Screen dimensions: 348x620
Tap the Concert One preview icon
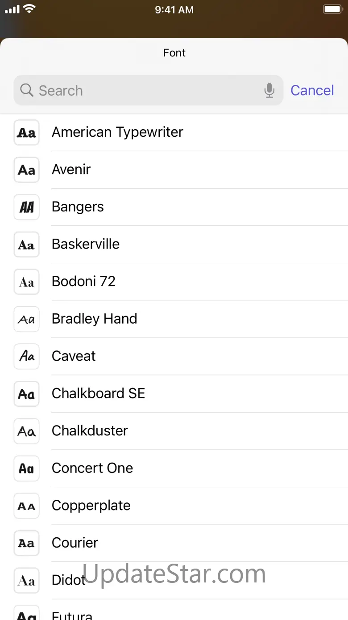[27, 468]
